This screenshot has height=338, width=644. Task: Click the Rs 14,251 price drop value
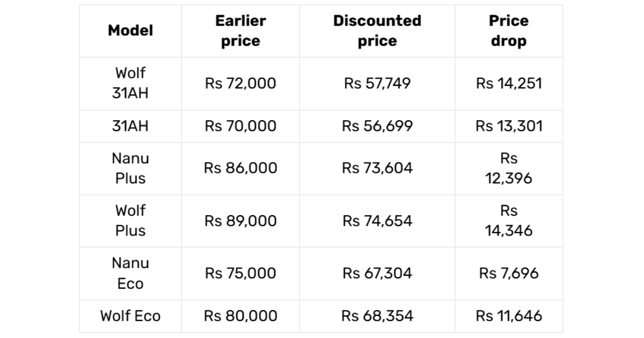pos(509,83)
